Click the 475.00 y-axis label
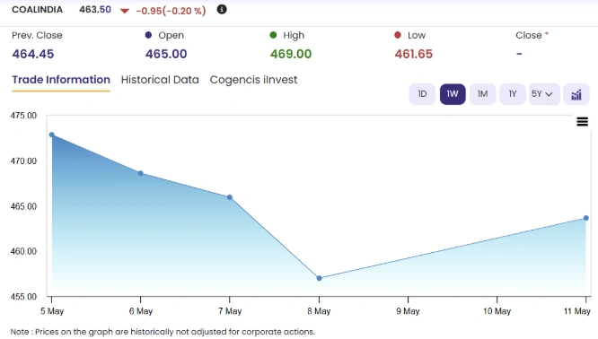 (23, 116)
